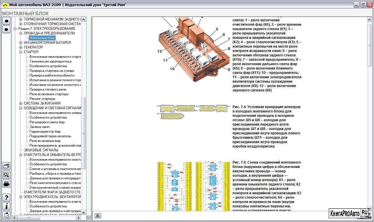This screenshot has width=374, height=222.
Task: Expand СИСТЕМА ЗАЖИГАНИЯ node
Action: pyautogui.click(x=21, y=103)
